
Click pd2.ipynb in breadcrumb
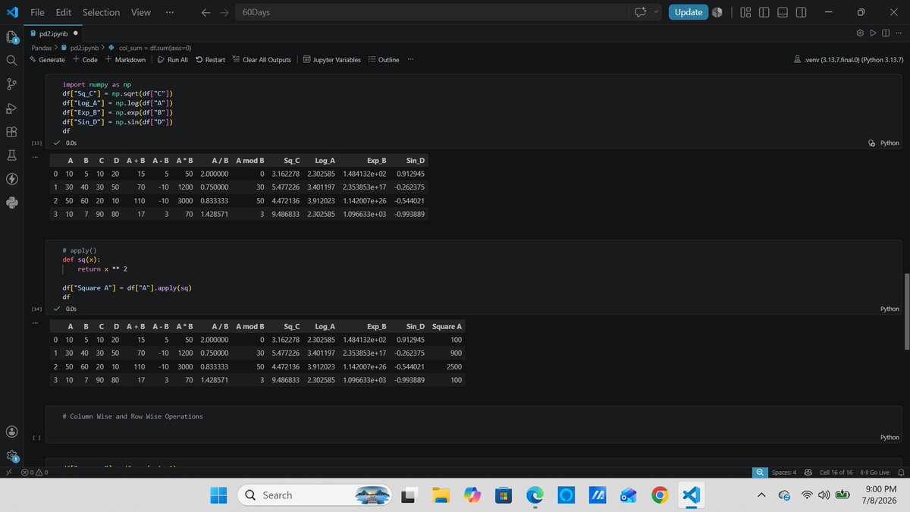point(83,48)
